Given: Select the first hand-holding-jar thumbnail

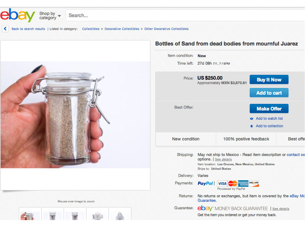Looking at the screenshot, I should coord(30,214).
